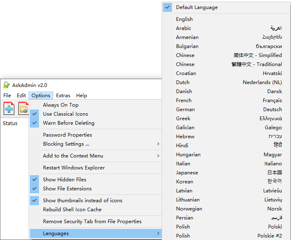Uncheck Use Classical Icons
The height and width of the screenshot is (240, 291).
point(96,114)
